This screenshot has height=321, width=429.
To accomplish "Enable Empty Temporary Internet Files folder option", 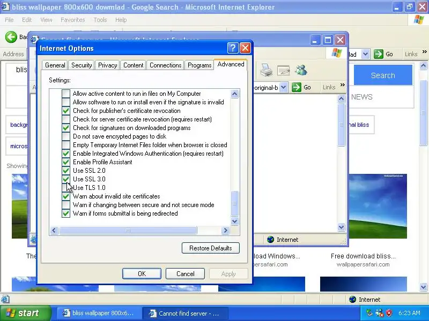I will pyautogui.click(x=65, y=144).
